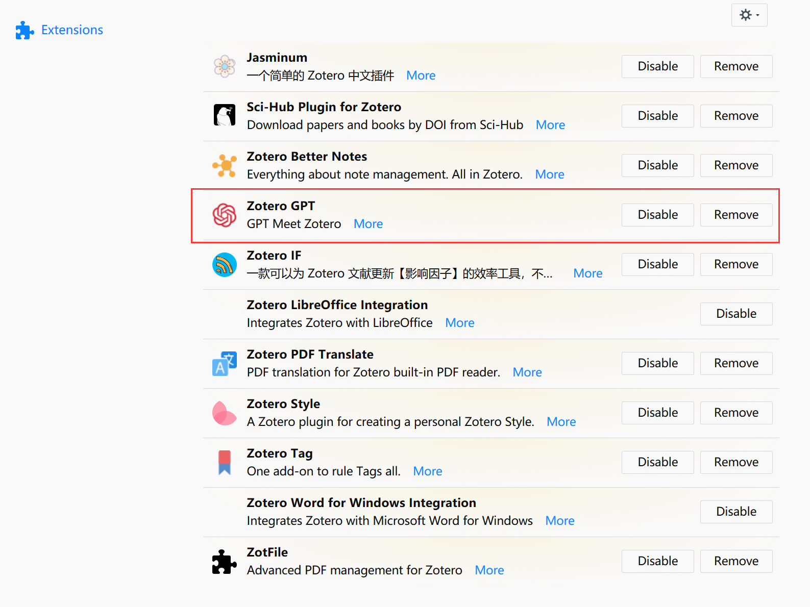810x607 pixels.
Task: Disable Zotero Better Notes
Action: (657, 165)
